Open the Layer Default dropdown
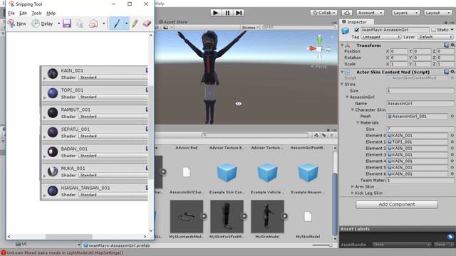 pos(435,37)
